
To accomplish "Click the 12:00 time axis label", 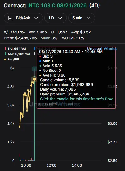I will click(52, 165).
